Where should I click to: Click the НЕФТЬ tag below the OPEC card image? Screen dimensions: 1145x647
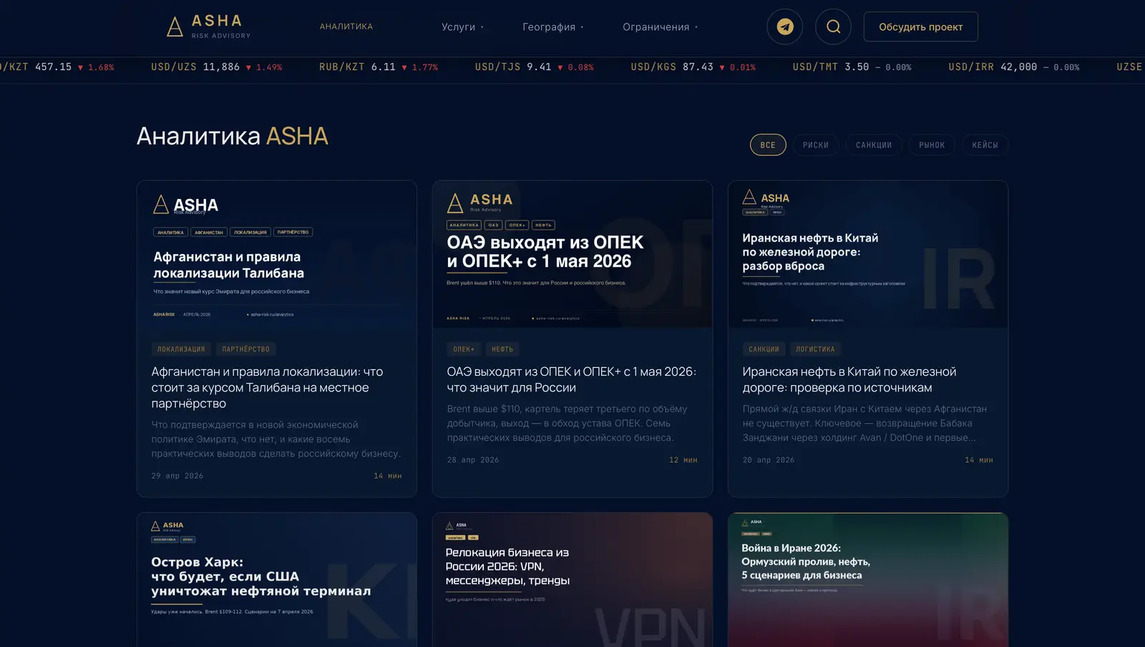pos(502,349)
